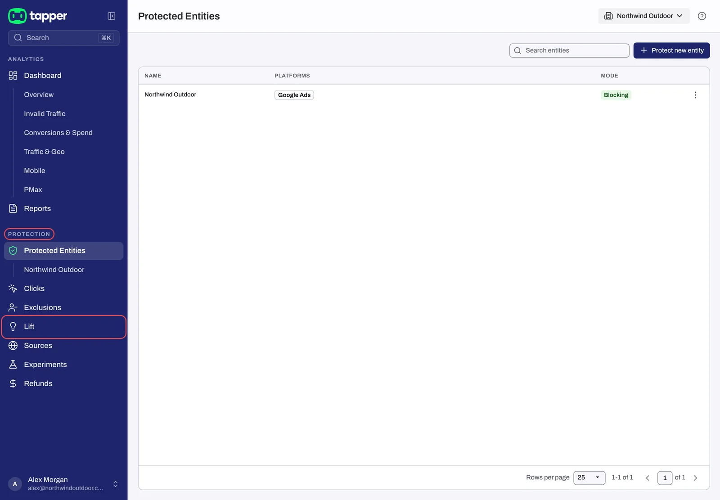Click the Exclusions person icon

(13, 307)
